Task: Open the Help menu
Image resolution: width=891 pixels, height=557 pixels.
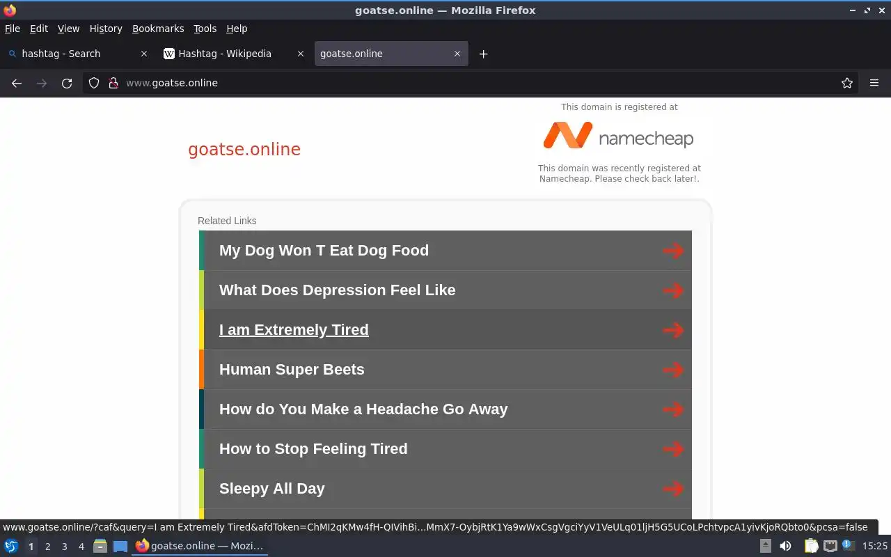Action: (237, 29)
